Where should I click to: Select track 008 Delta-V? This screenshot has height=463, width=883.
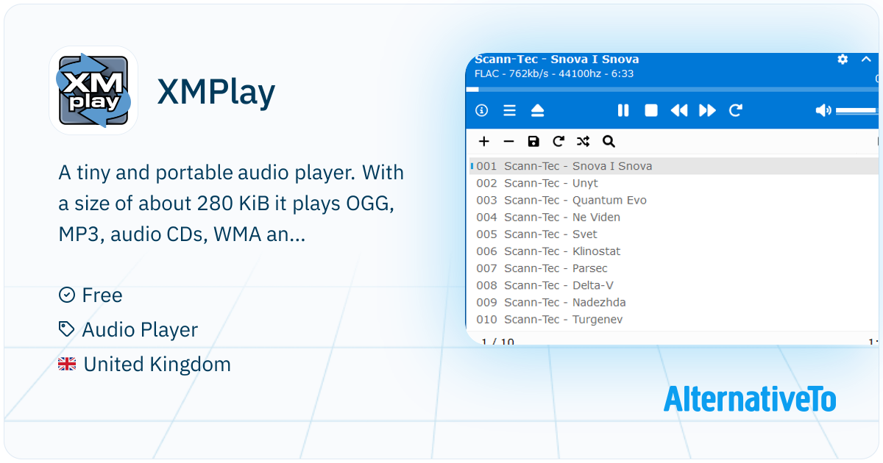click(673, 285)
